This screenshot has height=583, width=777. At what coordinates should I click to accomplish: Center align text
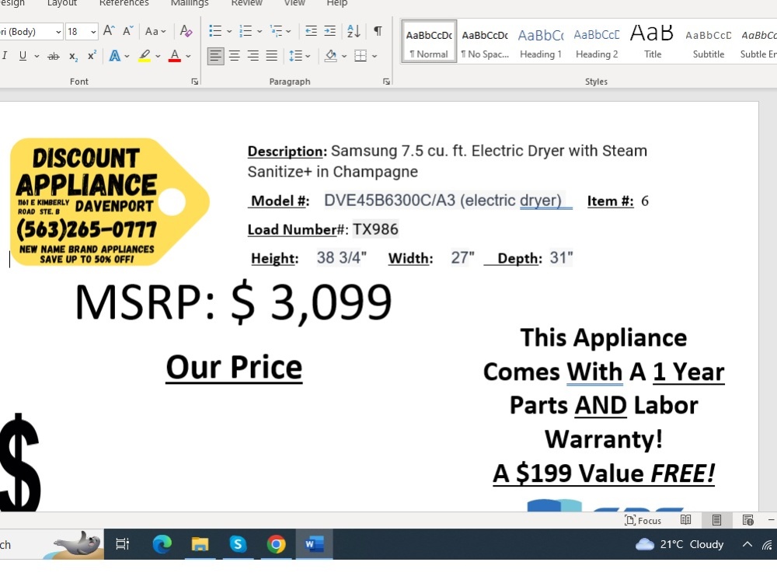(x=235, y=55)
